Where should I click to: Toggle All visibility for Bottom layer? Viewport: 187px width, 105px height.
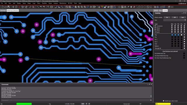[184, 46]
